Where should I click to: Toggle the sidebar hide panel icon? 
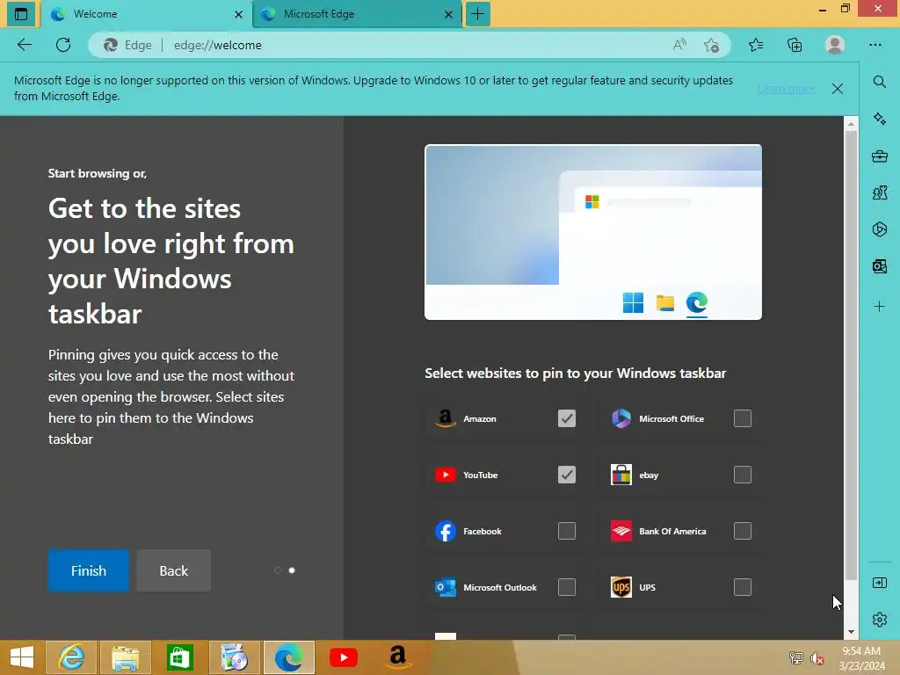[879, 584]
